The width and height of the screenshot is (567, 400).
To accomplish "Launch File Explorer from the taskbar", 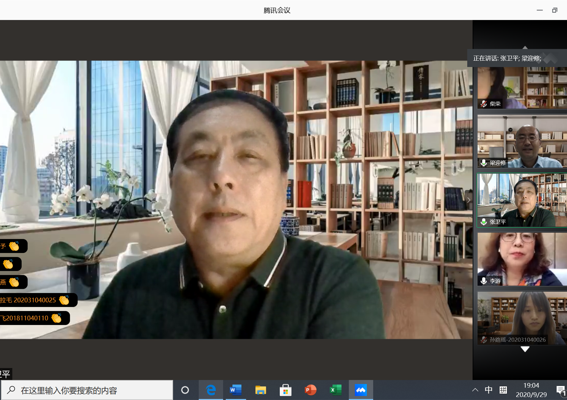I will (x=260, y=390).
